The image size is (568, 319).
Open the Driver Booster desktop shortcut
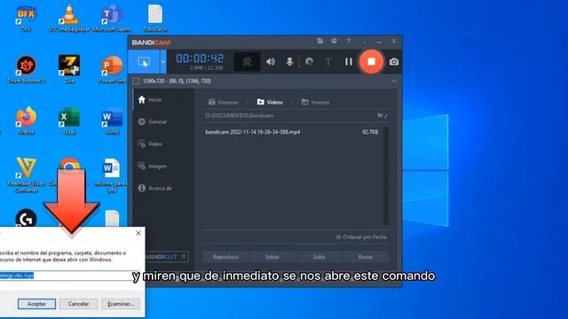click(26, 69)
